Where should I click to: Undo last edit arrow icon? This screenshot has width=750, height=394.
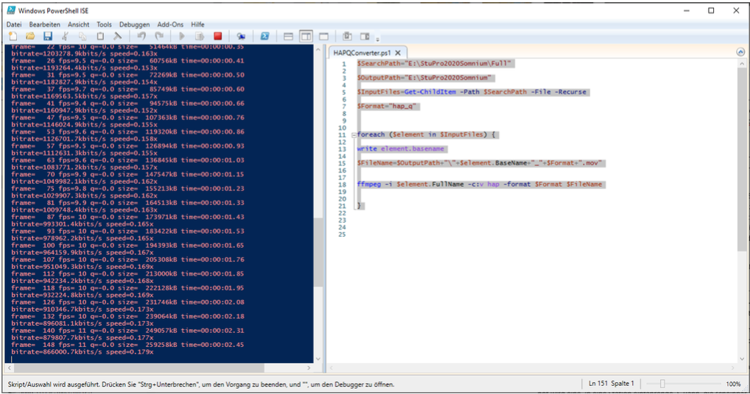click(141, 36)
